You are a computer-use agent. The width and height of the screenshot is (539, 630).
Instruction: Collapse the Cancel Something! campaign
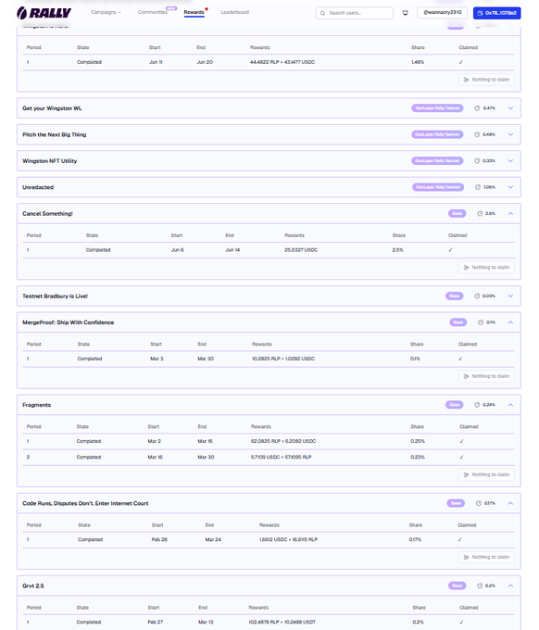pyautogui.click(x=510, y=214)
